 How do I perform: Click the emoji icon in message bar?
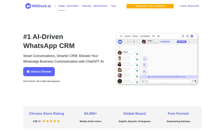point(143,81)
